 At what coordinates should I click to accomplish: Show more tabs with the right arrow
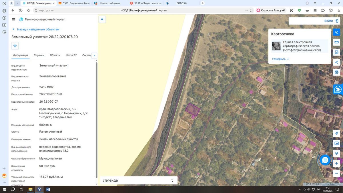click(94, 55)
